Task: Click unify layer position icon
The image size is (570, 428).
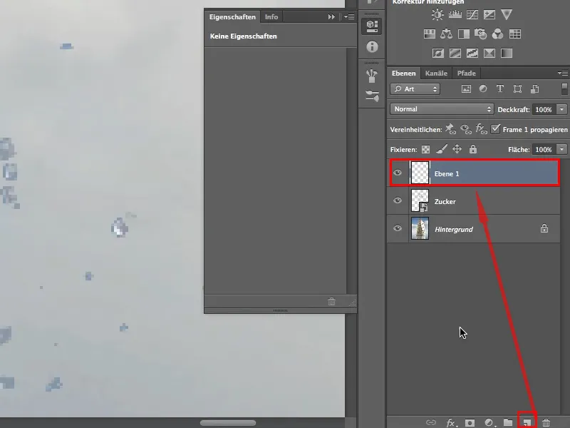Action: [x=450, y=129]
